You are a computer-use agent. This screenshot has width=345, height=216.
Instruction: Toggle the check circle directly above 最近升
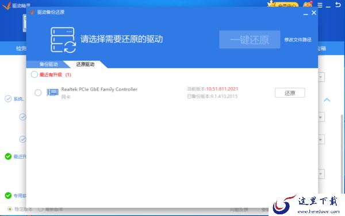point(22,139)
